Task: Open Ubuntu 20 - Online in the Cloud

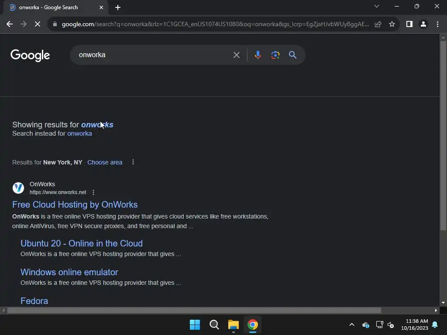Action: click(82, 243)
